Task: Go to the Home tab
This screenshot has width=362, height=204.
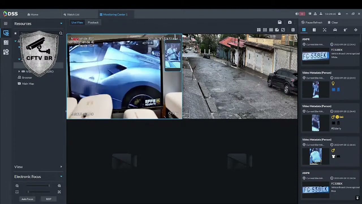Action: (x=33, y=14)
